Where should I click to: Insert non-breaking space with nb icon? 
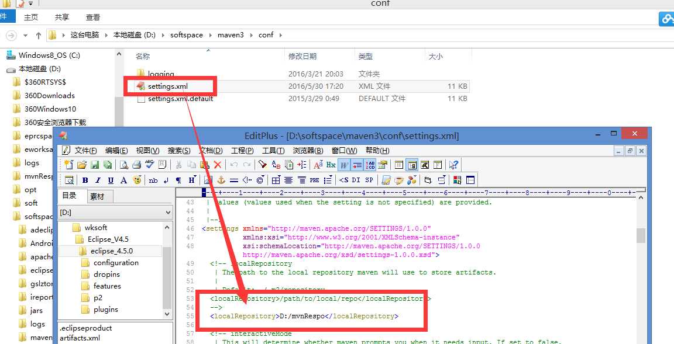coord(153,180)
